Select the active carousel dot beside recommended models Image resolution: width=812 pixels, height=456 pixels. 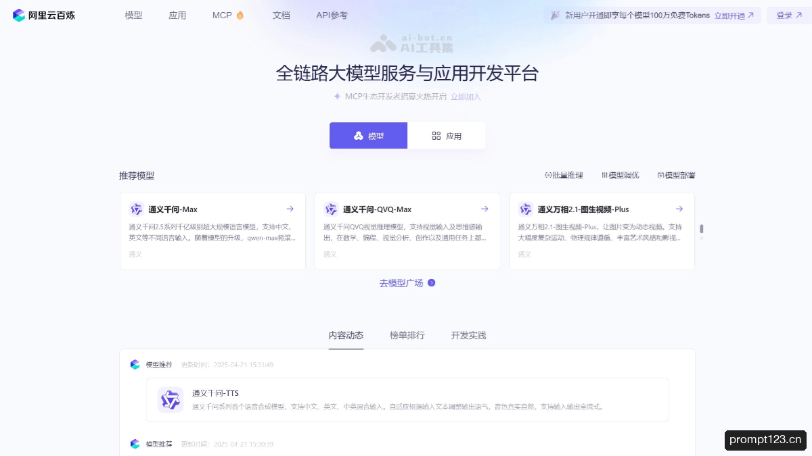702,229
